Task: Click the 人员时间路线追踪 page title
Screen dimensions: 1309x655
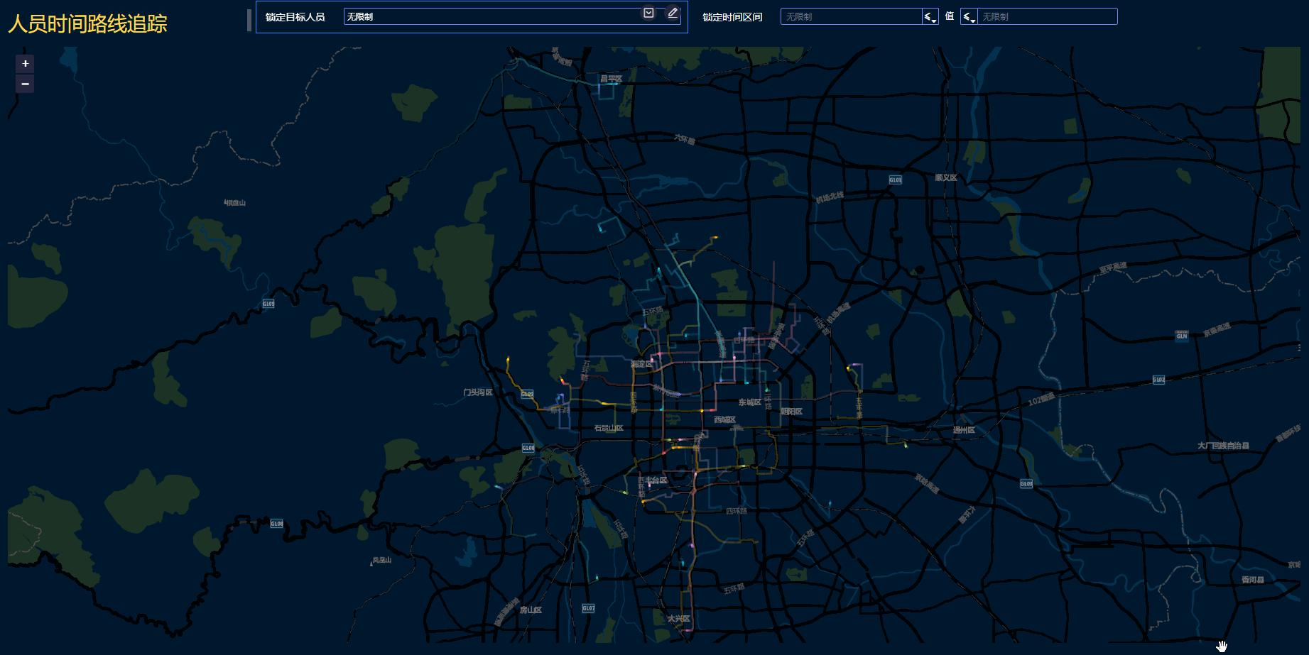Action: pos(88,24)
